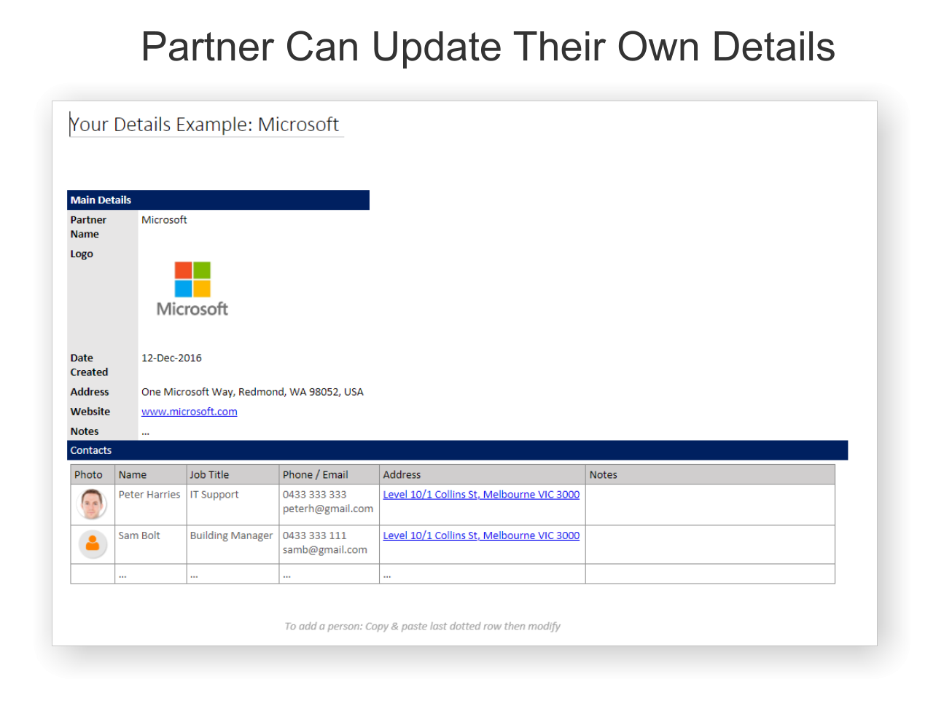Click the Contacts section header
Viewport: 944px width, 714px height.
pos(458,450)
